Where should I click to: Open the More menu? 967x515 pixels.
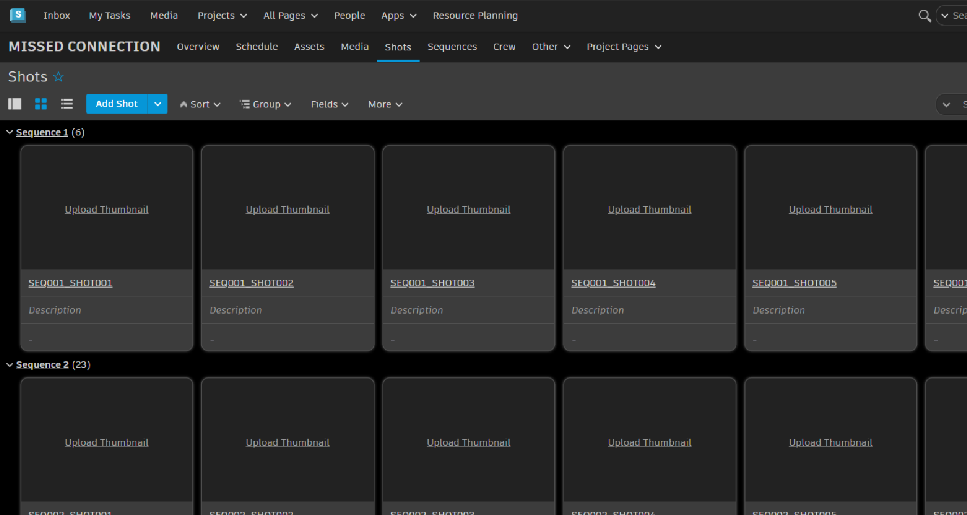tap(385, 104)
